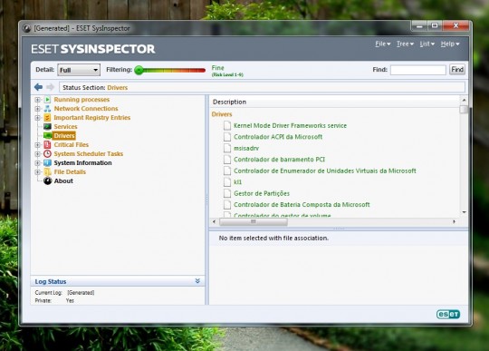This screenshot has width=489, height=351.
Task: Click the Critical Files icon
Action: tap(47, 144)
